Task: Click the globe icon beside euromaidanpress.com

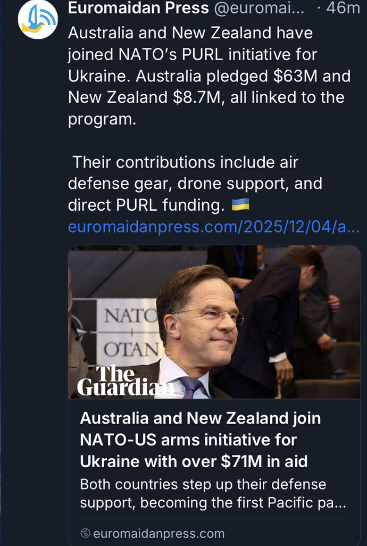Action: (x=86, y=534)
